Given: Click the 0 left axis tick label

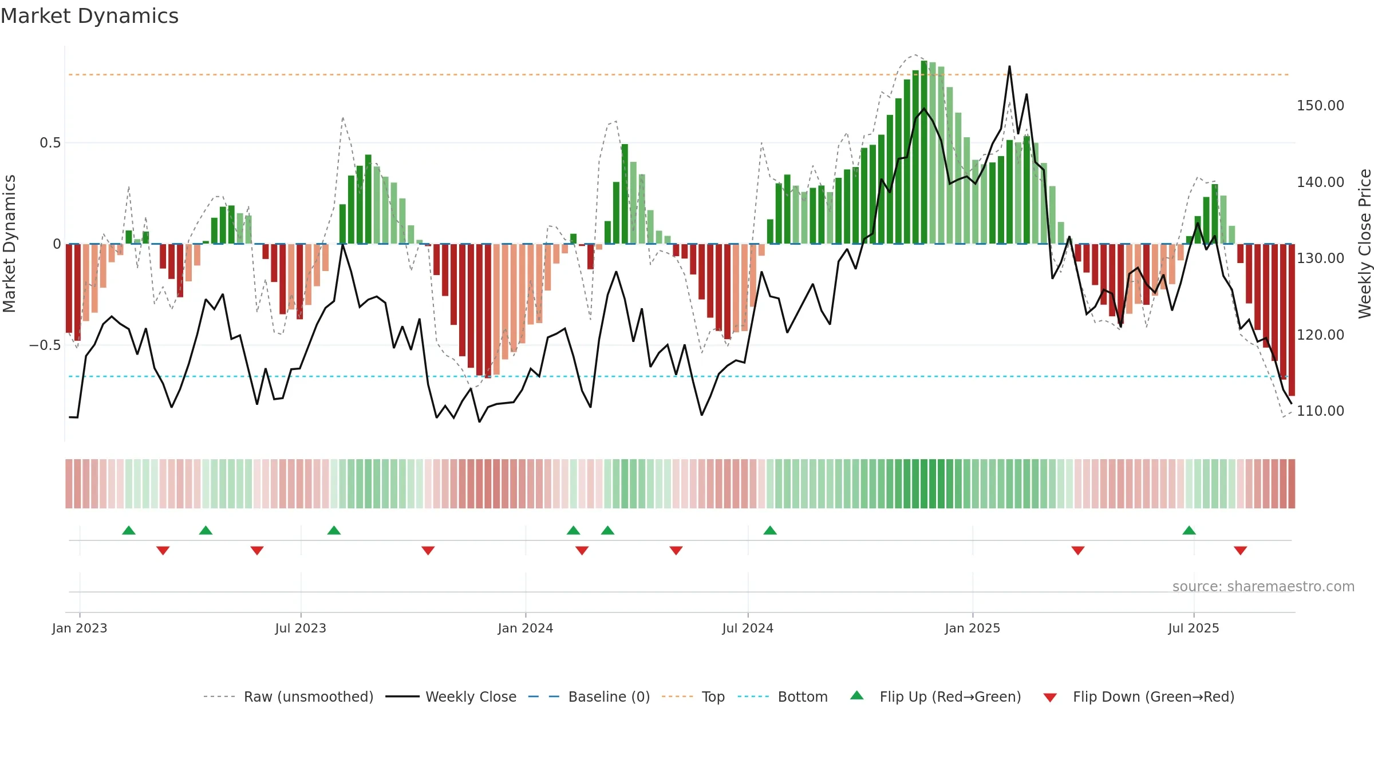Looking at the screenshot, I should coord(57,244).
